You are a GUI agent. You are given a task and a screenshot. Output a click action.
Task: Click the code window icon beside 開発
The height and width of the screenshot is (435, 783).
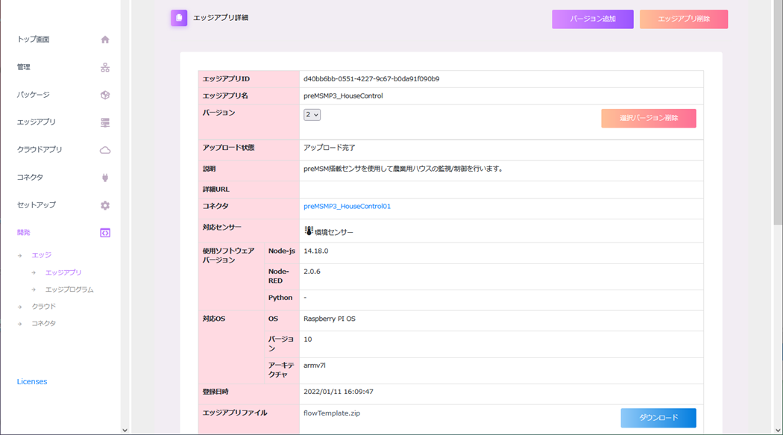105,233
